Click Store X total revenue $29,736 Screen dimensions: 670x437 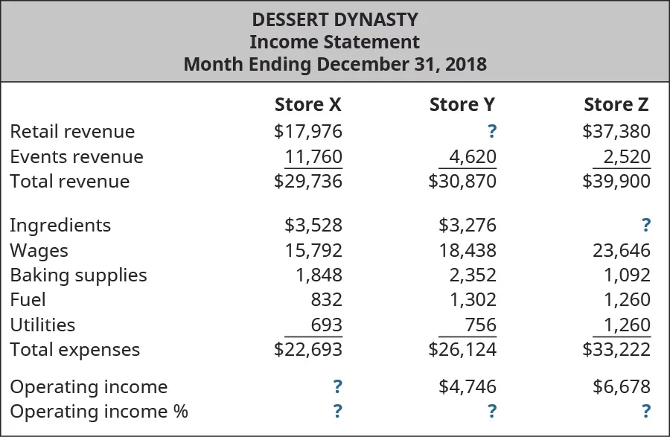pyautogui.click(x=308, y=182)
